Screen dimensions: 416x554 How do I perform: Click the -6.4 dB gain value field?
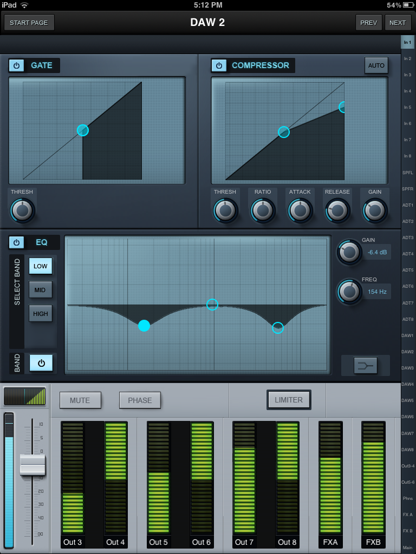point(377,252)
